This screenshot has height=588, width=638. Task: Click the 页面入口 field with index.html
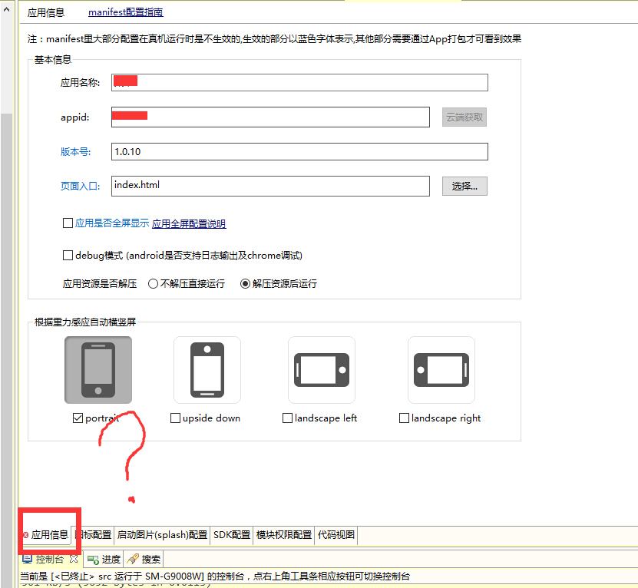270,186
